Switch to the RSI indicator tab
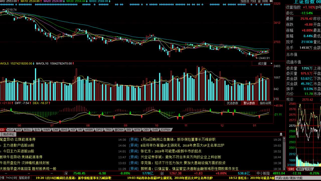321x181 pixels. click(19, 130)
